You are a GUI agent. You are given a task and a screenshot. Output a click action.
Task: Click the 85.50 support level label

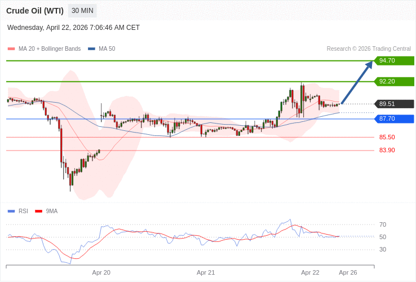tap(387, 137)
